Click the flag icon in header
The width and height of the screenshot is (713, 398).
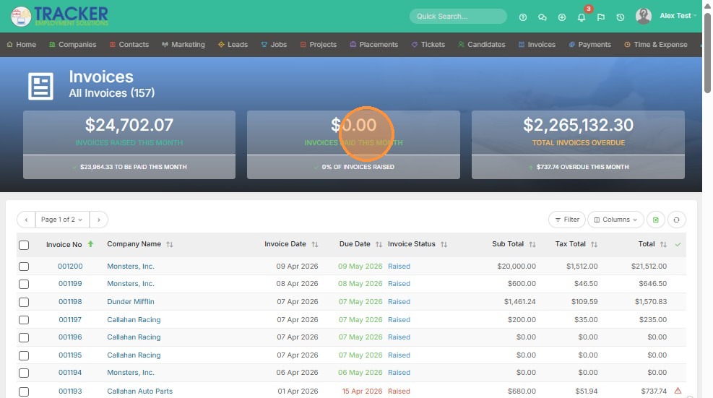pyautogui.click(x=601, y=17)
